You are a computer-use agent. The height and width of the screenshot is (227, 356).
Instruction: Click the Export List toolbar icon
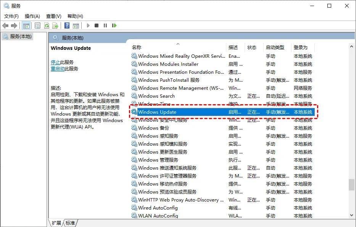[x=55, y=25]
